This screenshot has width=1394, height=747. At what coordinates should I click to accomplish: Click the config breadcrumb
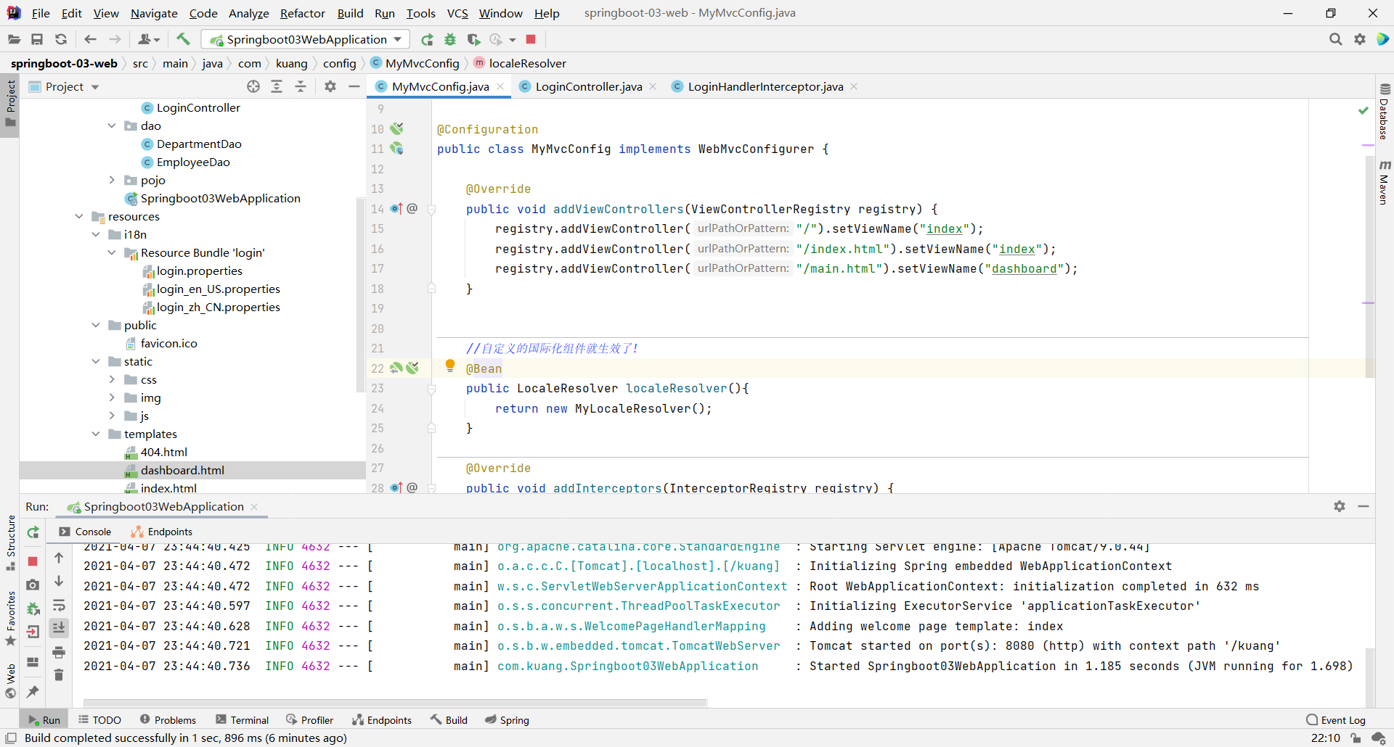(x=339, y=64)
